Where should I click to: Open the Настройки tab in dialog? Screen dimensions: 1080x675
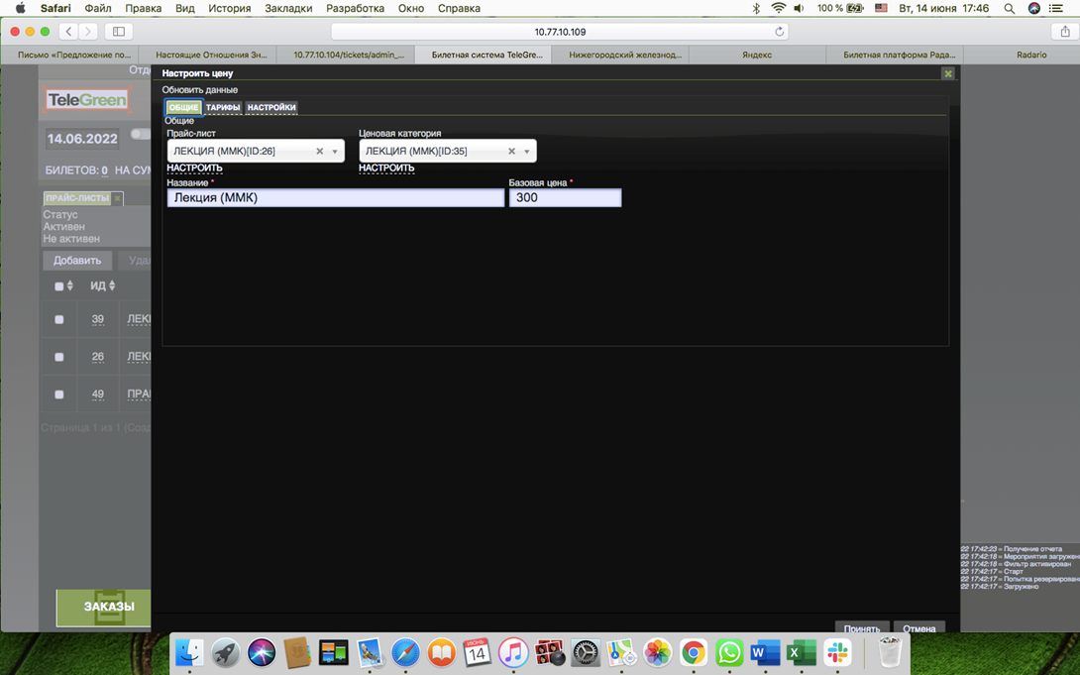pos(271,107)
